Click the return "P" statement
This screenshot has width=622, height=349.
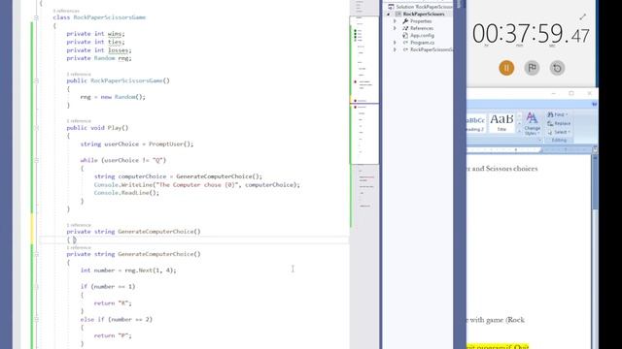(x=113, y=335)
